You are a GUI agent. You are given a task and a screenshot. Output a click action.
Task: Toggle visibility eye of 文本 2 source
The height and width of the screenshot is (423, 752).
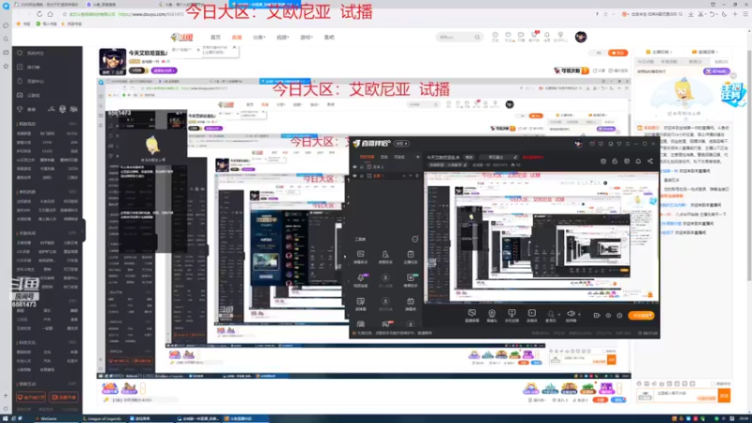355,167
